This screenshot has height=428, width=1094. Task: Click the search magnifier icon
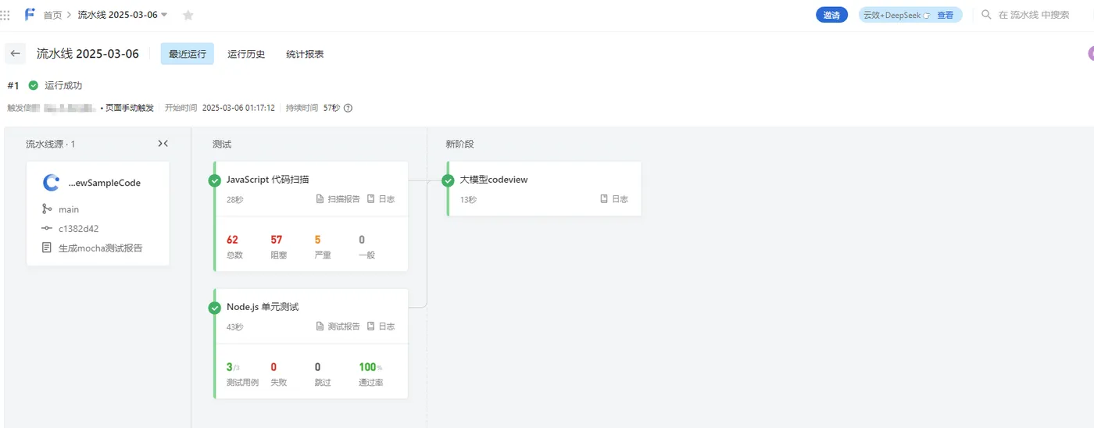coord(986,15)
